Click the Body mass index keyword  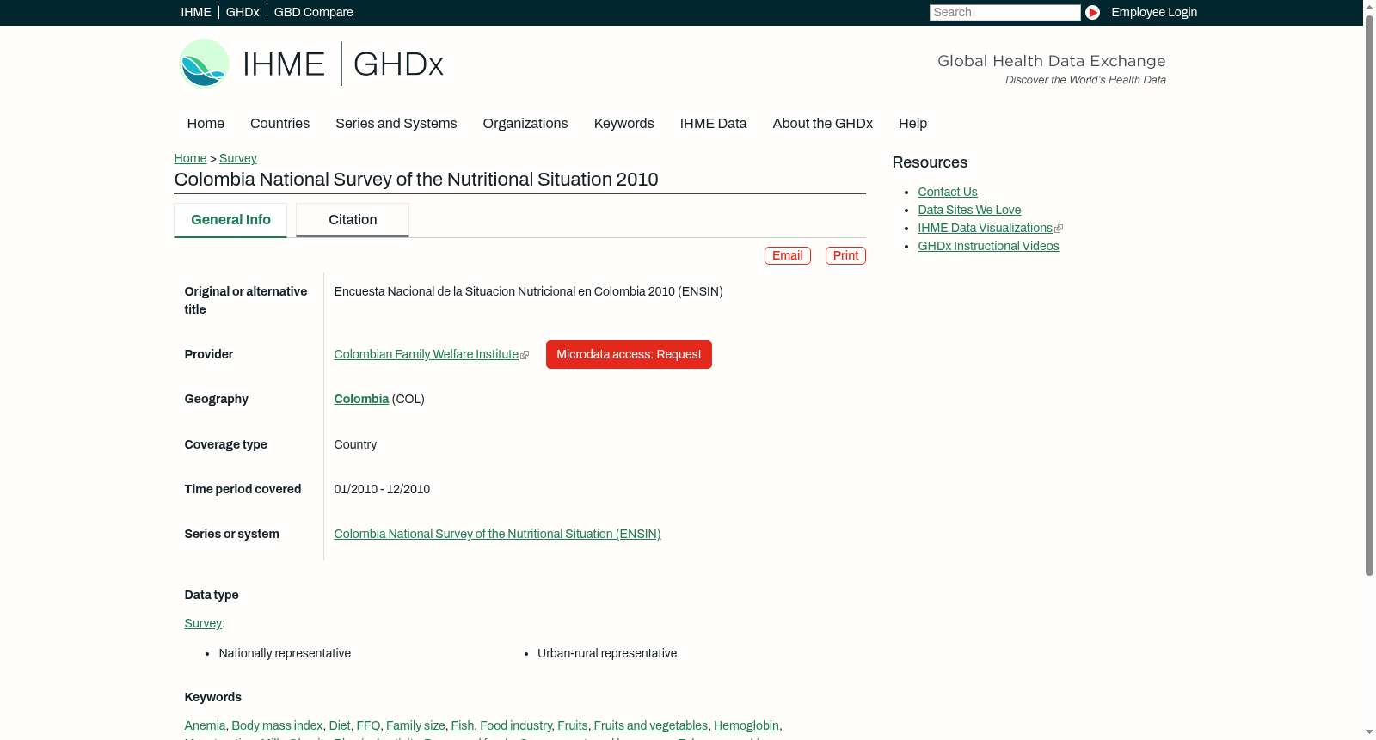[277, 725]
